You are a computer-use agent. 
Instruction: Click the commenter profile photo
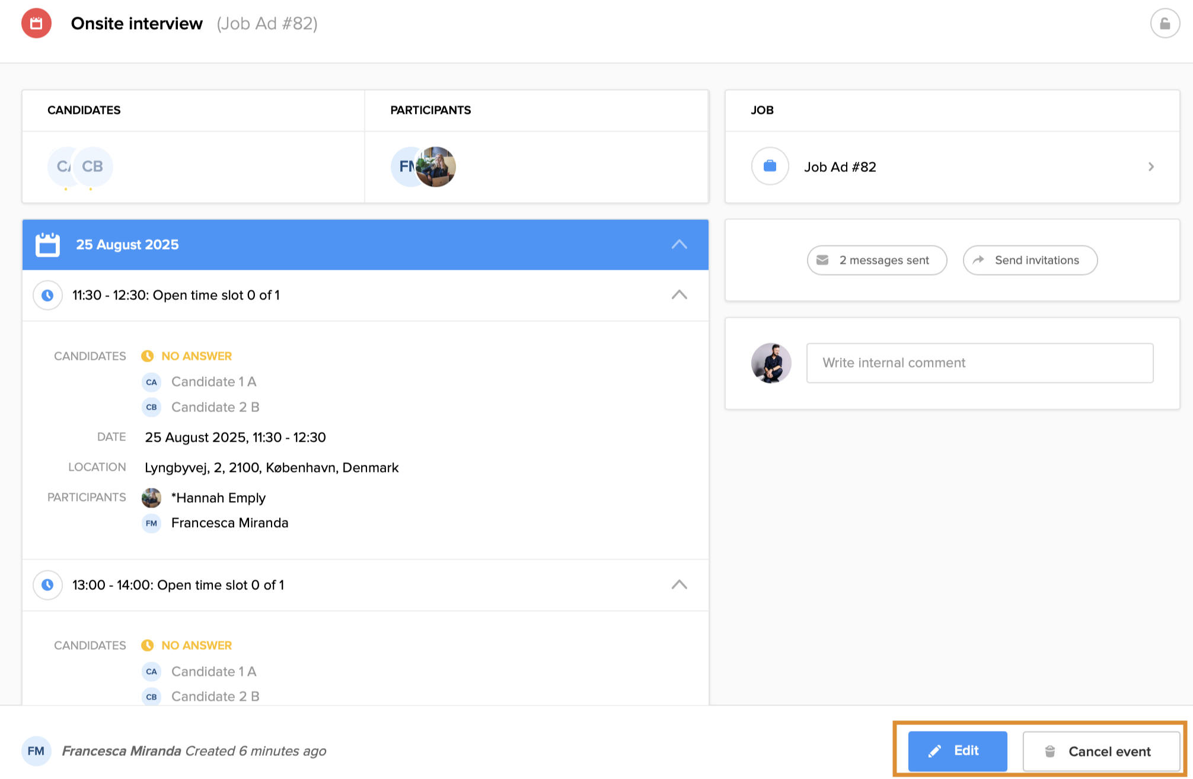(771, 363)
